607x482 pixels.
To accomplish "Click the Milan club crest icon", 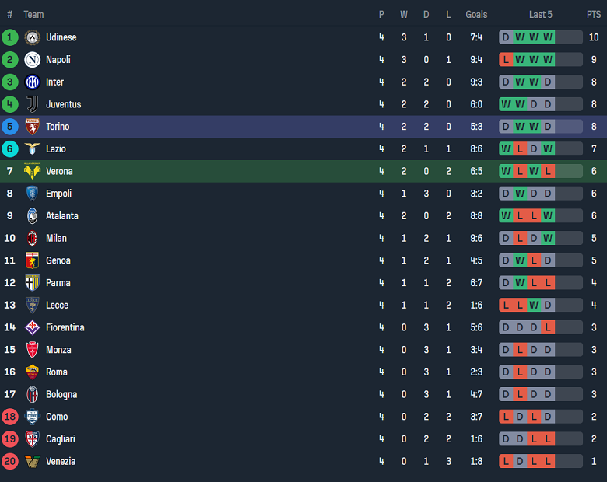I will (x=32, y=238).
